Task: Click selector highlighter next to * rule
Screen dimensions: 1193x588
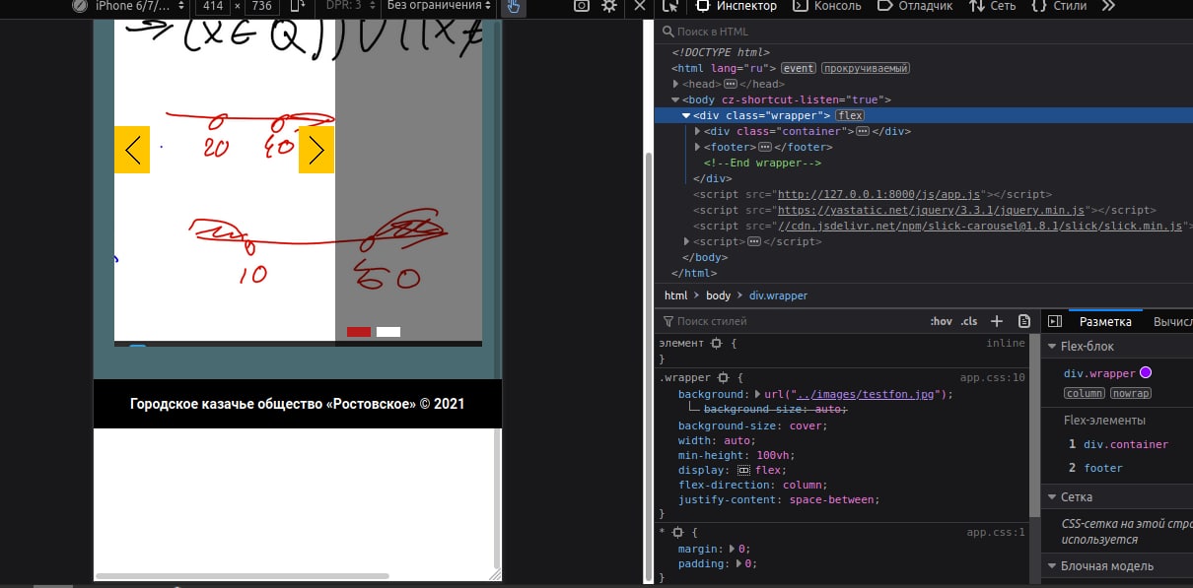Action: pos(677,533)
